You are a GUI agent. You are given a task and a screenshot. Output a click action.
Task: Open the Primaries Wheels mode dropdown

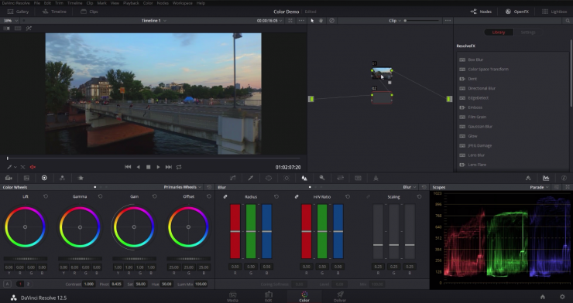click(x=182, y=187)
